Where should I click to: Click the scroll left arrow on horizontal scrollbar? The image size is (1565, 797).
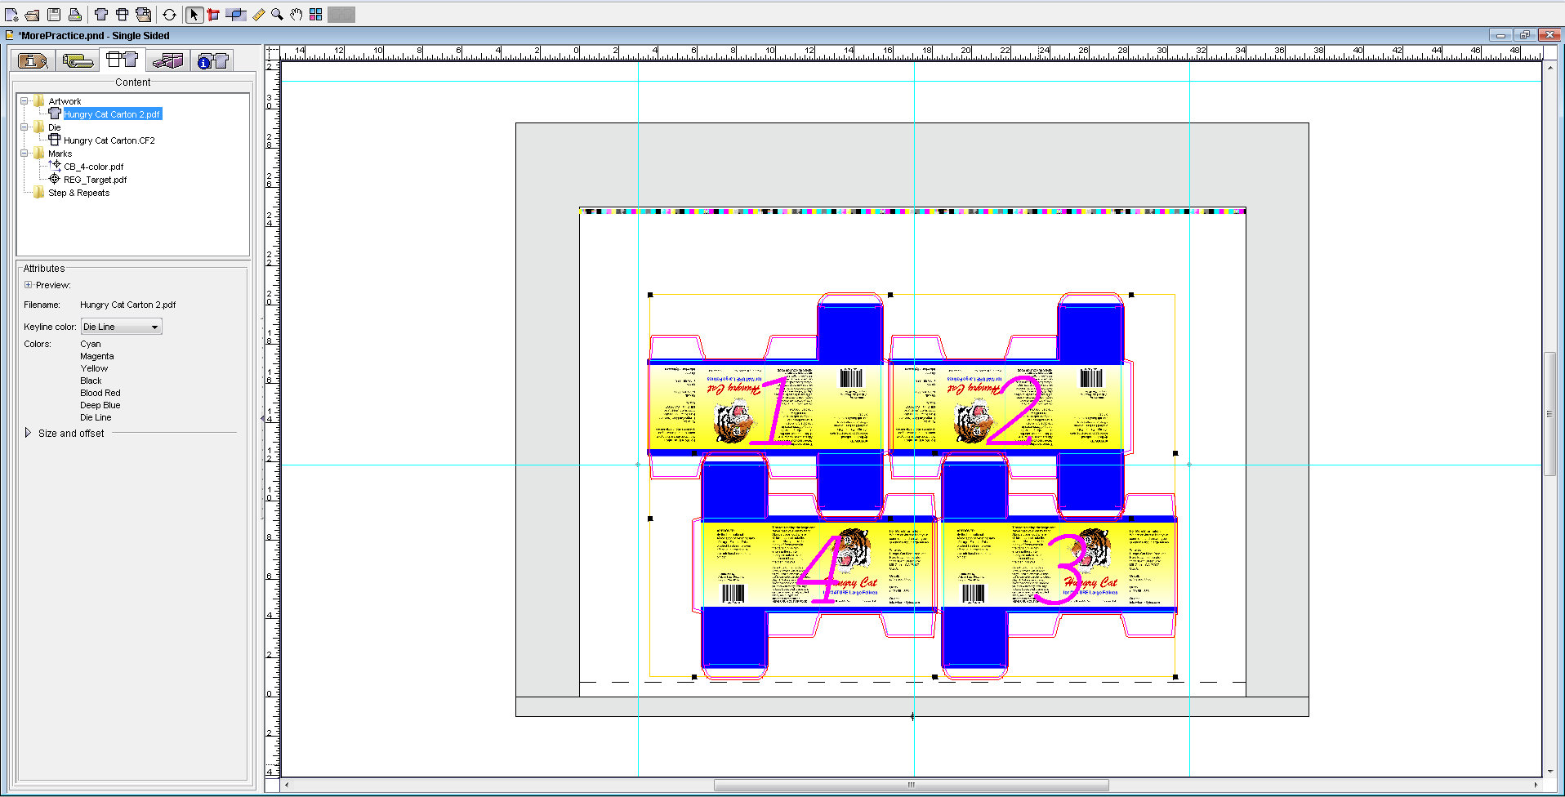click(287, 785)
